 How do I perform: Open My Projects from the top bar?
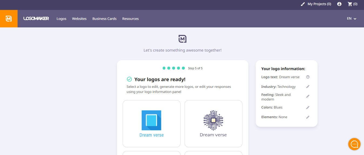click(319, 4)
